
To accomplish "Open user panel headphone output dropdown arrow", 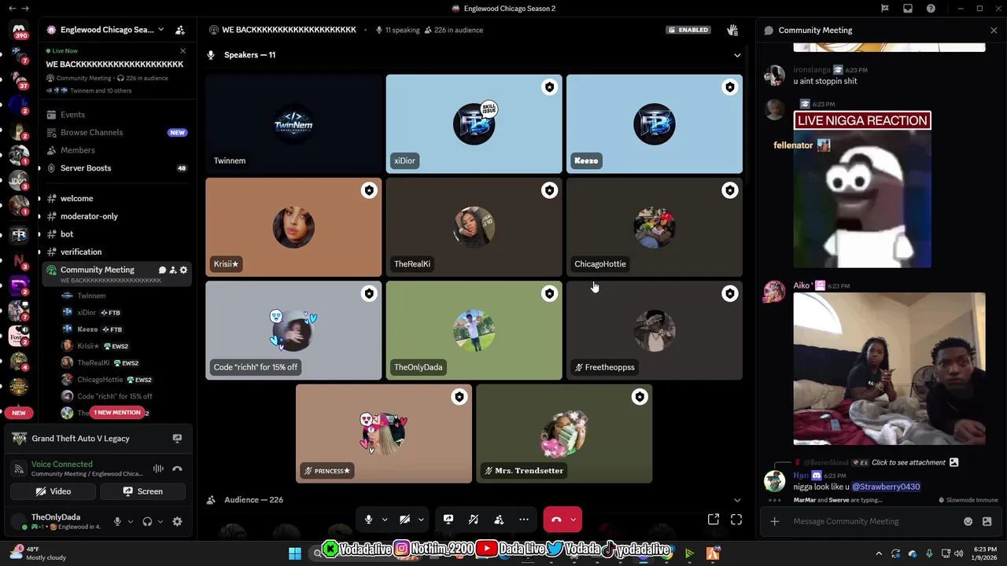I will pyautogui.click(x=160, y=521).
